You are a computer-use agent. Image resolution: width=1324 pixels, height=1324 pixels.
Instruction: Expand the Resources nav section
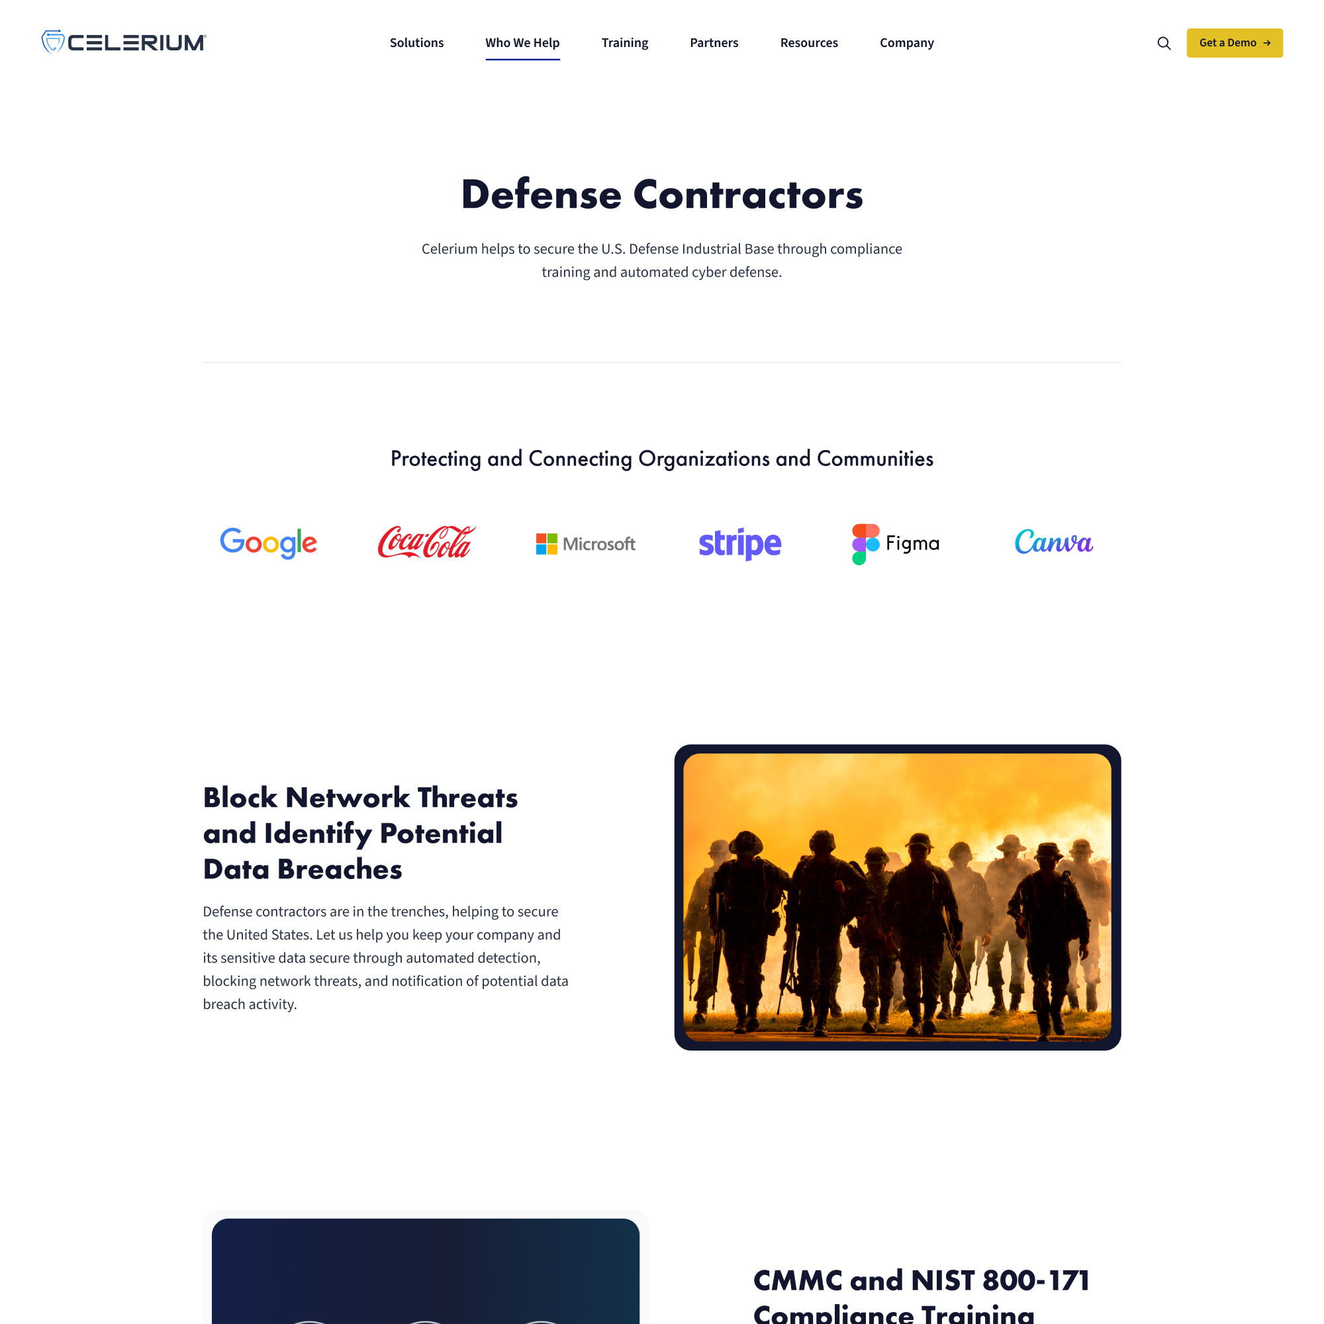coord(808,42)
